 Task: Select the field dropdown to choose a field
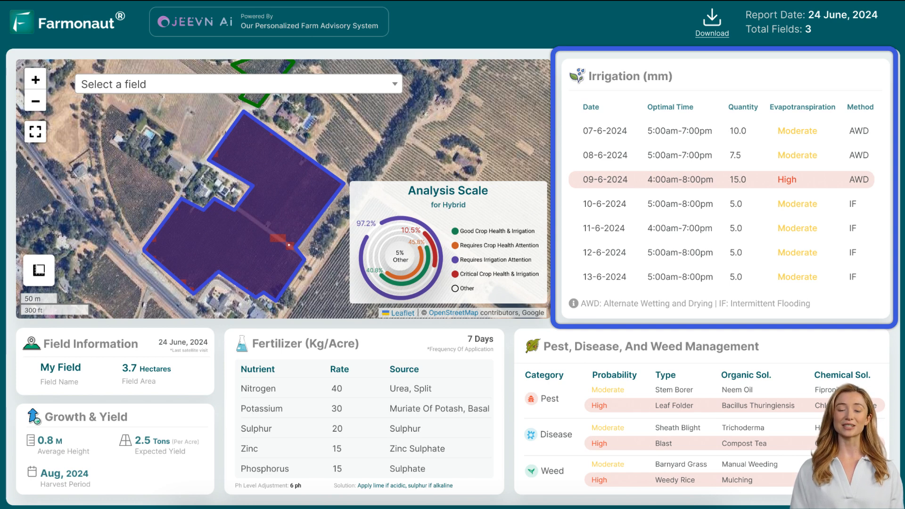coord(238,84)
